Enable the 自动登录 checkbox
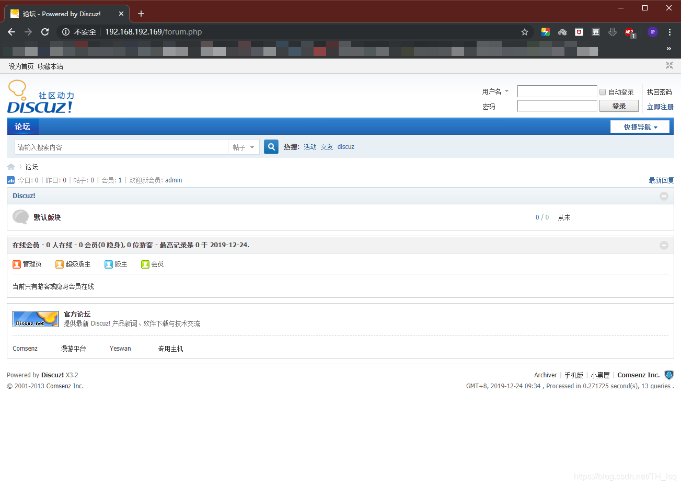This screenshot has width=681, height=486. [x=603, y=92]
